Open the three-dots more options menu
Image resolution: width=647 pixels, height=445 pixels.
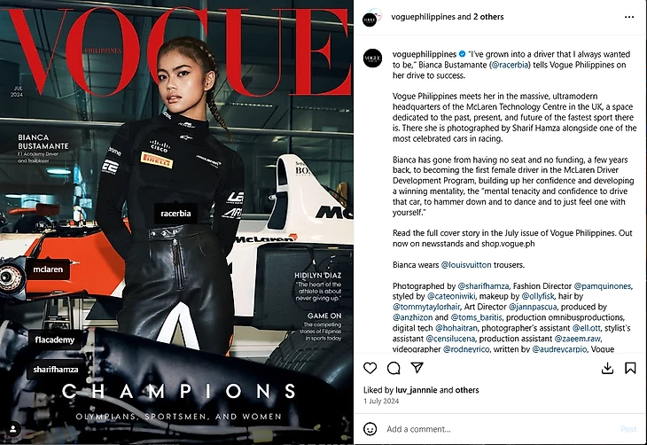[629, 17]
